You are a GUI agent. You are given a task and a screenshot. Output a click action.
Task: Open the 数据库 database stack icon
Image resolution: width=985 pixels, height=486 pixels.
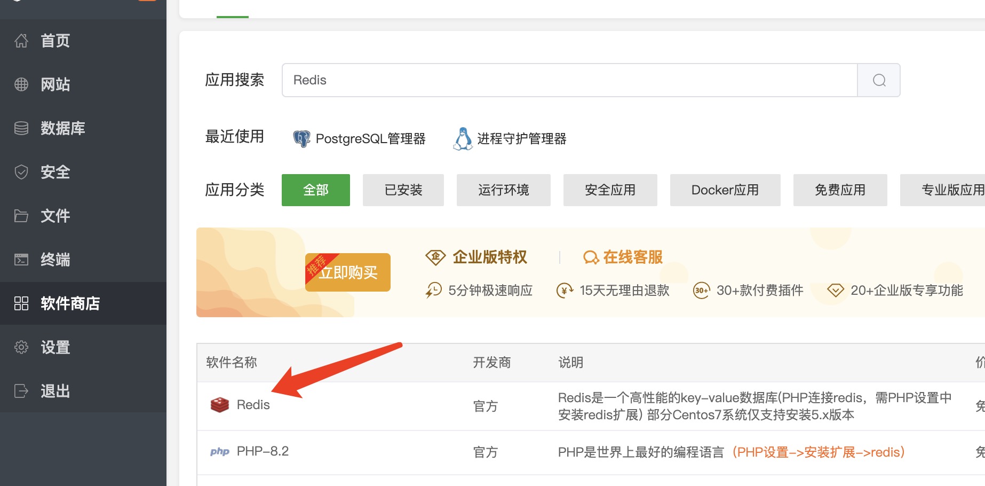click(x=21, y=128)
